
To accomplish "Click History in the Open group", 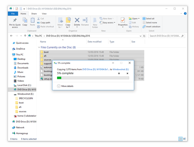I will 134,27.
